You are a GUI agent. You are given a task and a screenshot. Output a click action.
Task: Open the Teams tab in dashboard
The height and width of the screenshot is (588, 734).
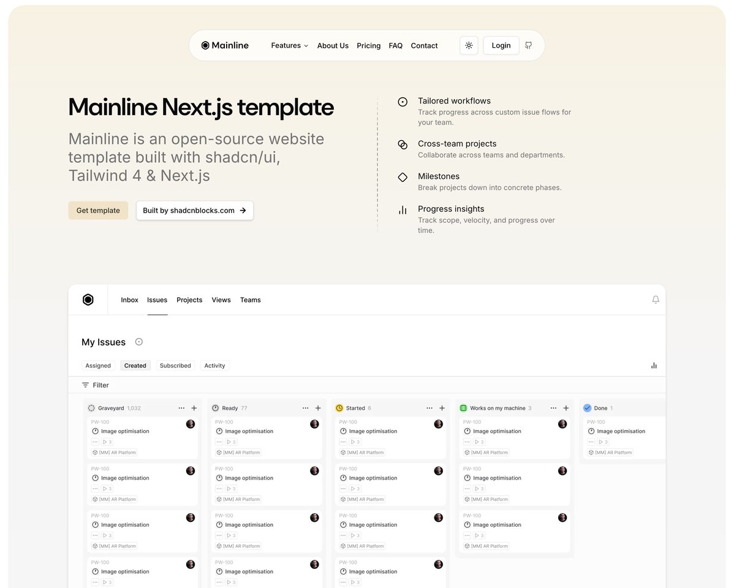pyautogui.click(x=251, y=300)
